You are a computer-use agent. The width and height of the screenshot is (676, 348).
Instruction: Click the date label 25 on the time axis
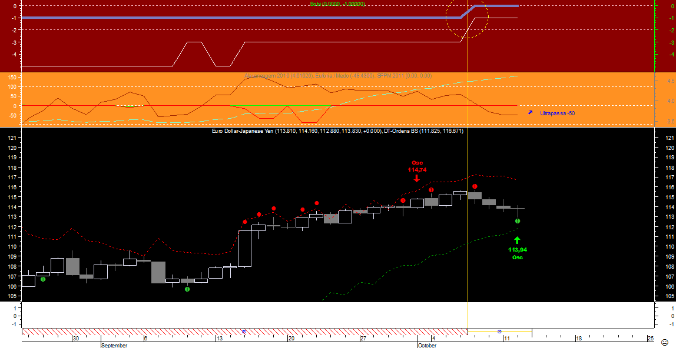[x=651, y=339]
